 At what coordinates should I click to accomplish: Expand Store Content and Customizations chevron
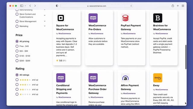(x=45, y=15)
